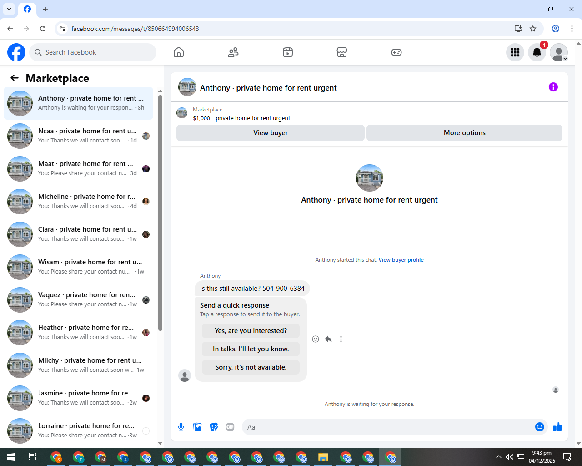Click More options button

tap(464, 133)
